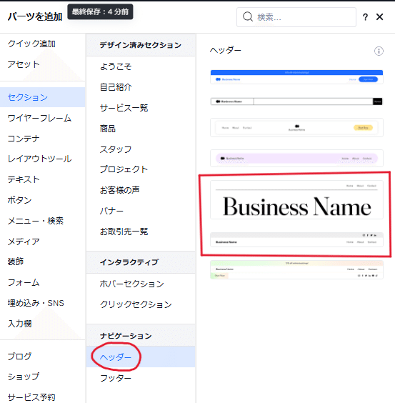Go to the テキスト category

[x=24, y=179]
